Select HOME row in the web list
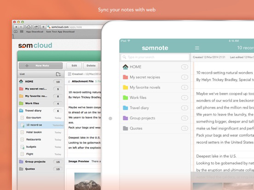254x190 pixels. click(x=41, y=81)
